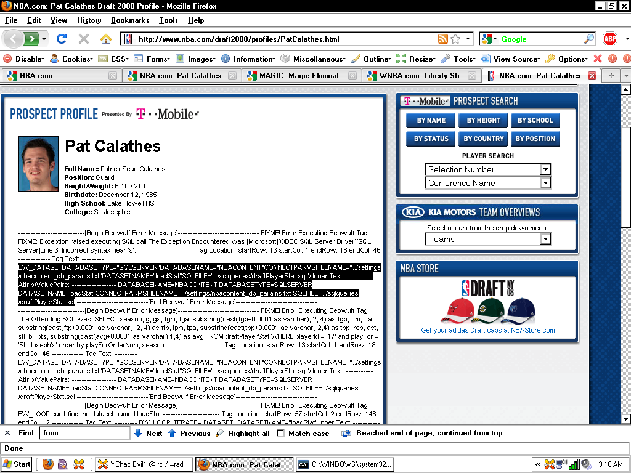Open the Selection Number dropdown
631x473 pixels.
[488, 169]
